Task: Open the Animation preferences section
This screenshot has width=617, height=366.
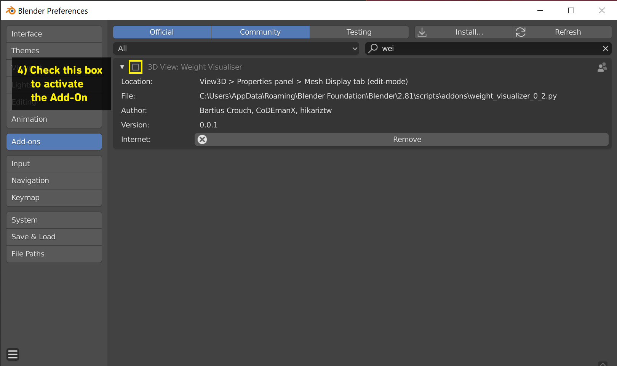Action: pos(54,119)
